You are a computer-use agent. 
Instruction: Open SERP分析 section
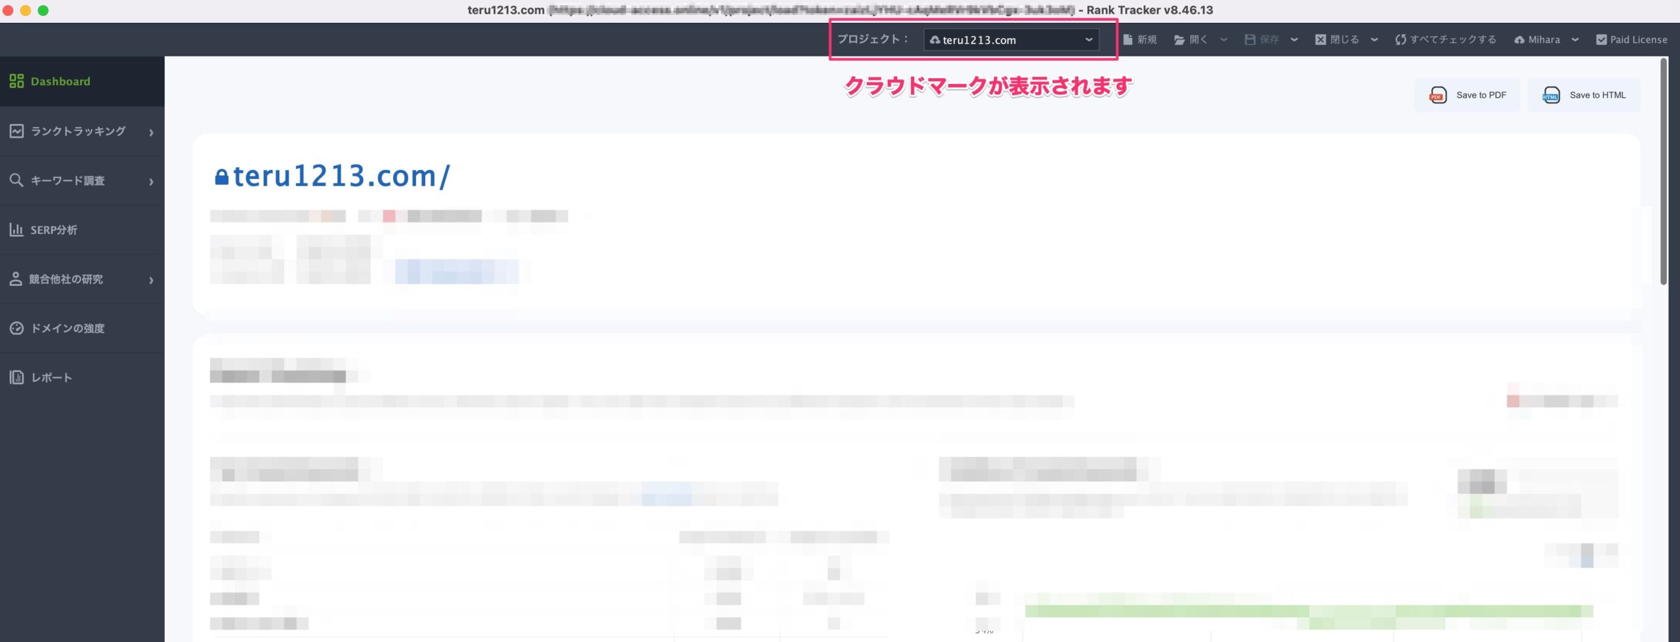point(82,230)
